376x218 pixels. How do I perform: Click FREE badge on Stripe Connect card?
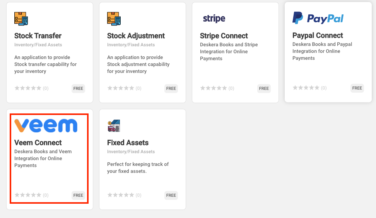click(x=264, y=88)
